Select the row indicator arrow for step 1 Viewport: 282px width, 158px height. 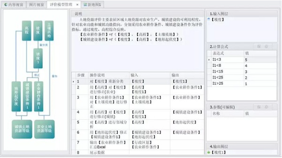click(73, 81)
